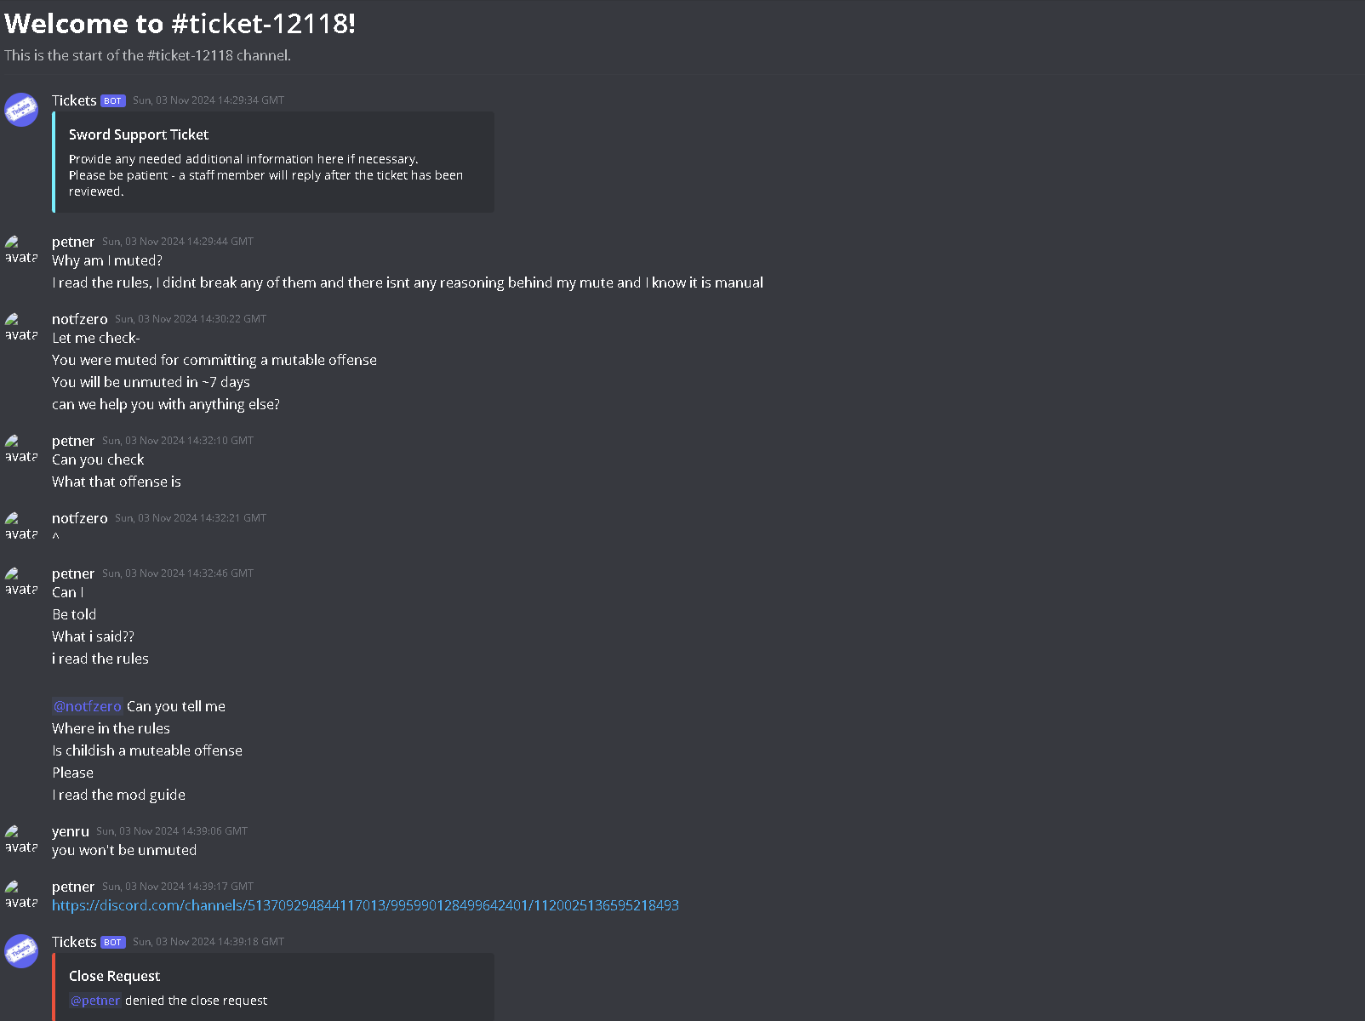Click petner username above 'Why am I muted?'
The height and width of the screenshot is (1021, 1365).
point(73,242)
